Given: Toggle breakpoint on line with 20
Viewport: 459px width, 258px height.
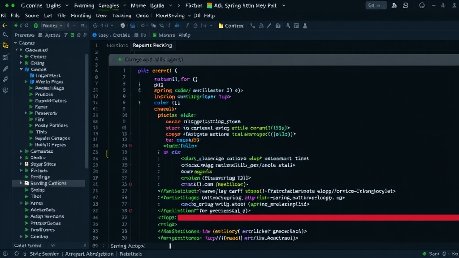Looking at the screenshot, I should pos(130,146).
